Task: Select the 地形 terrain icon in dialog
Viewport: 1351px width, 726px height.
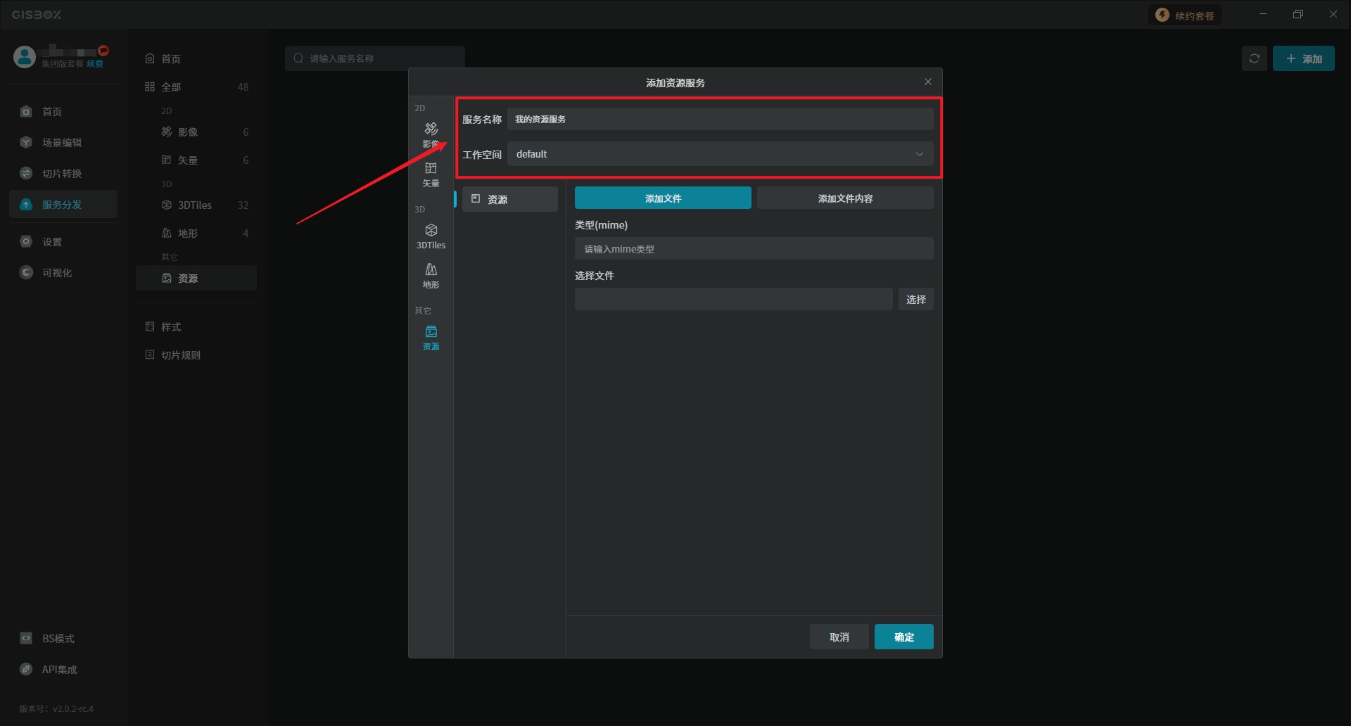Action: tap(431, 275)
